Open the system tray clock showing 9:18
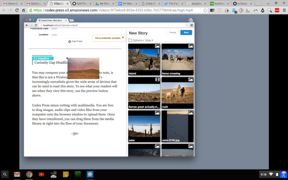288x180 pixels. point(264,175)
